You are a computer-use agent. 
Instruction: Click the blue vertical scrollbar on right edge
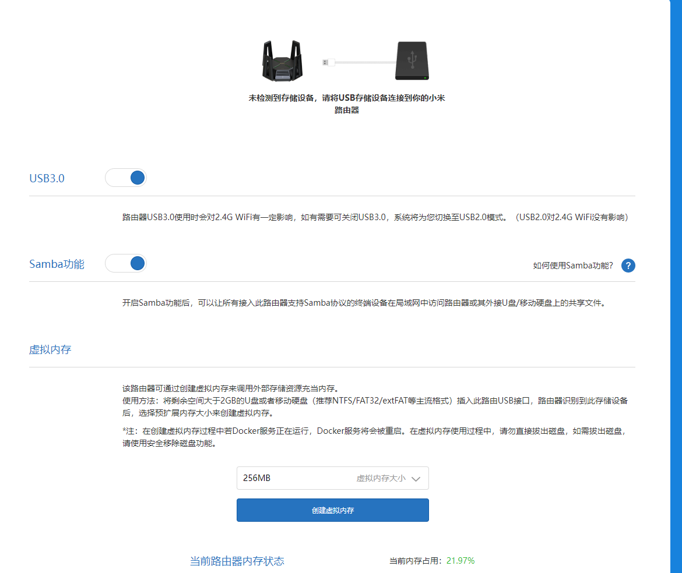point(676,286)
